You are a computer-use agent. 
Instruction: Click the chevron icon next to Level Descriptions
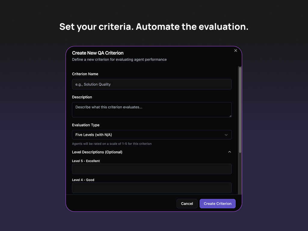pyautogui.click(x=229, y=152)
